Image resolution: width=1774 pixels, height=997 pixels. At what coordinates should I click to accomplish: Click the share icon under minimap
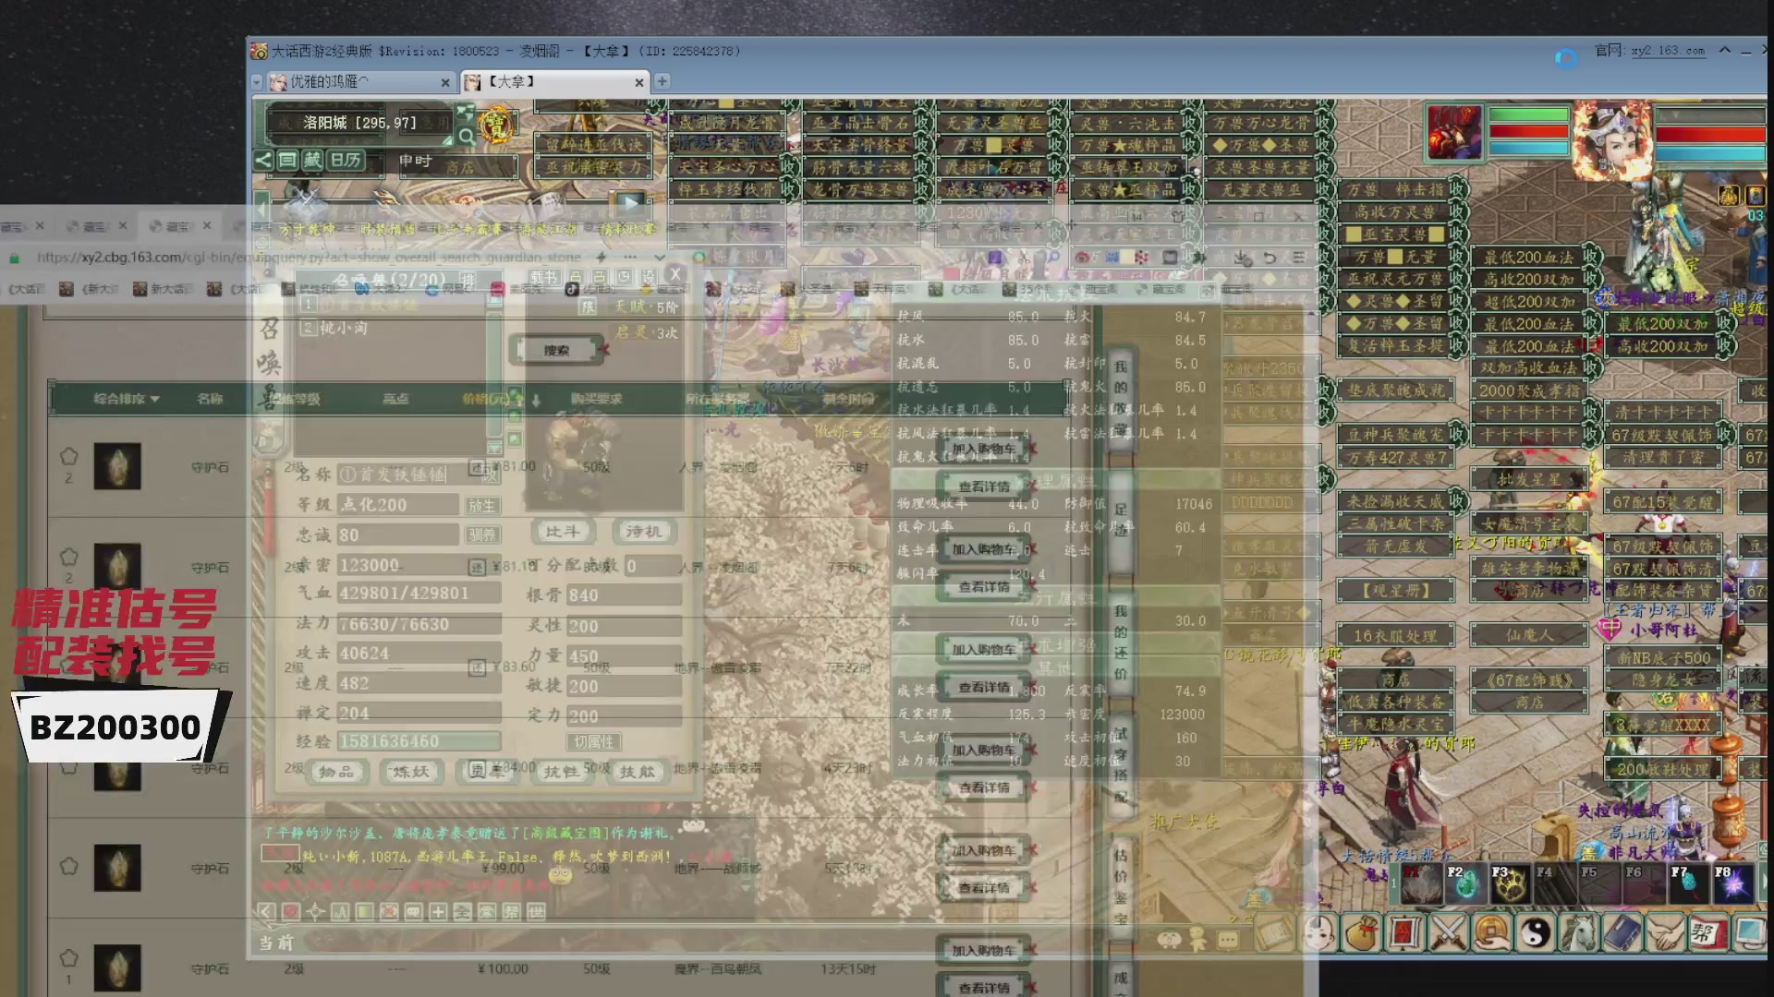tap(263, 160)
